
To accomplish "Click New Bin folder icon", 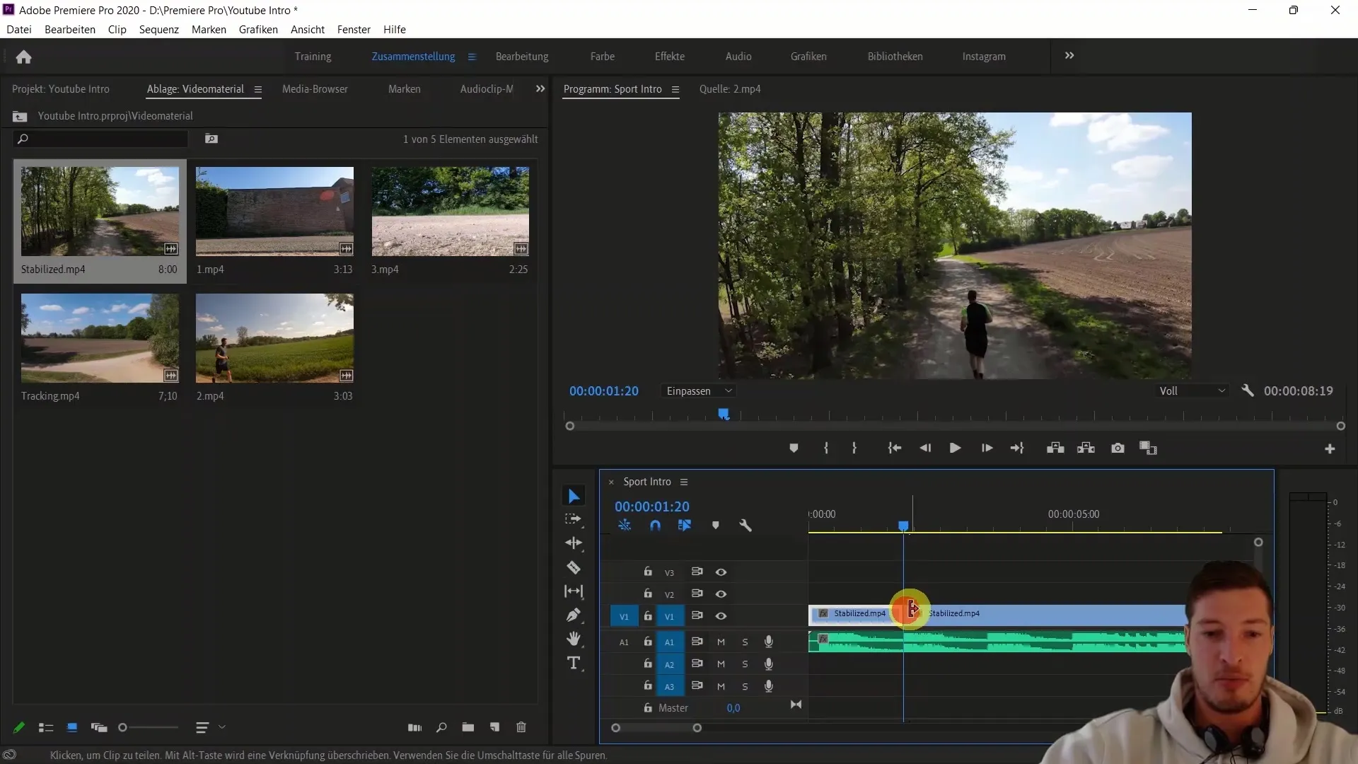I will (468, 728).
